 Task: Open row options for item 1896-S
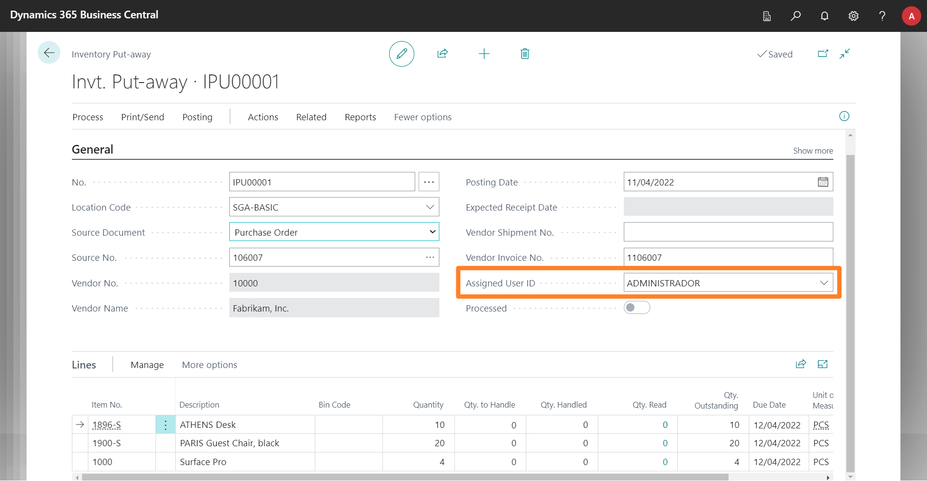[166, 425]
